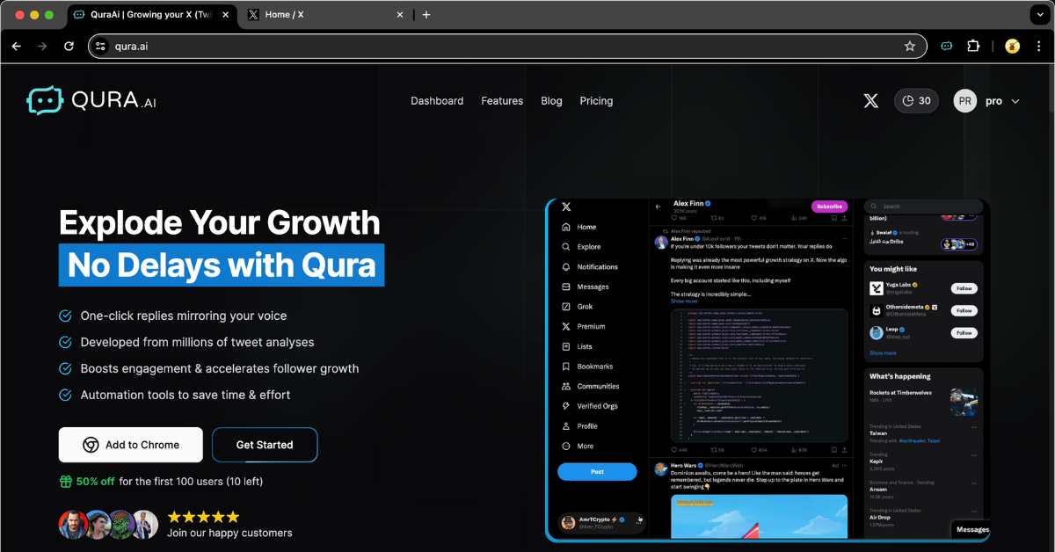Image resolution: width=1055 pixels, height=552 pixels.
Task: Click the first customer avatar in red
Action: point(73,525)
